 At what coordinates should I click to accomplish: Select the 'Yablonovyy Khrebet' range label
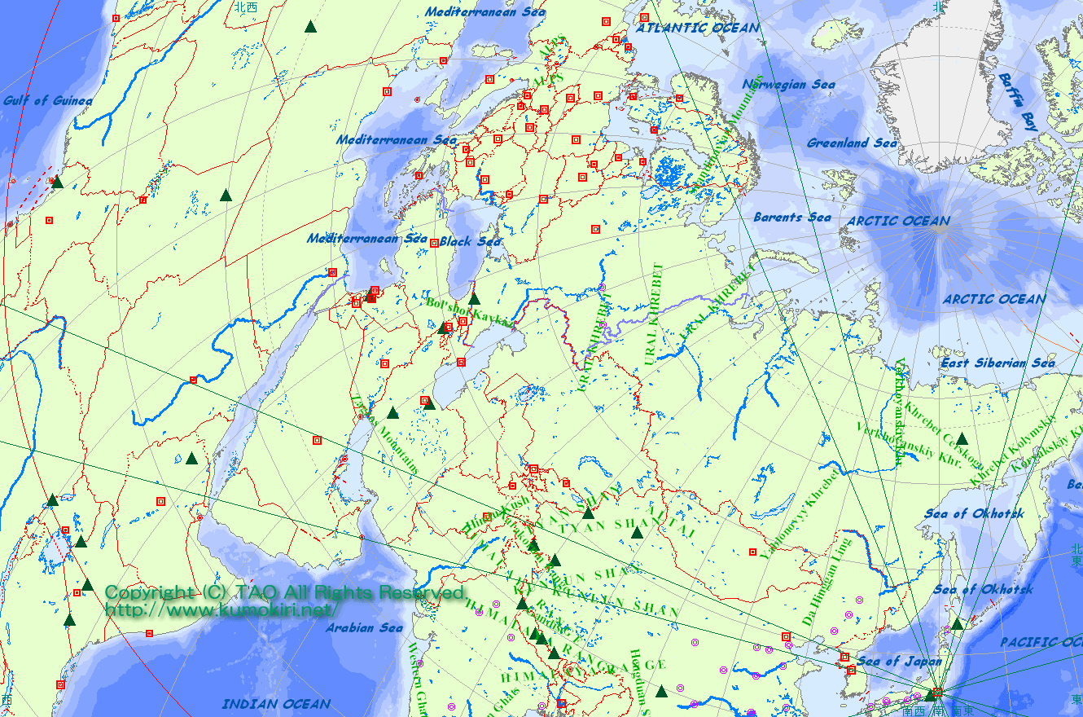pyautogui.click(x=799, y=513)
